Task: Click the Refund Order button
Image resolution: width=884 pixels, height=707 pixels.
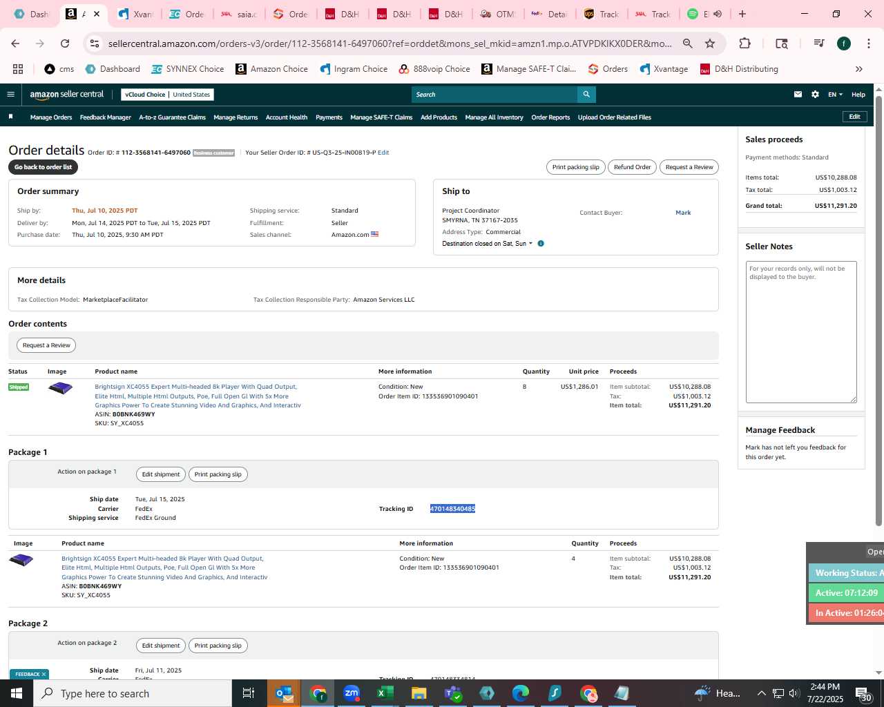Action: (x=632, y=167)
